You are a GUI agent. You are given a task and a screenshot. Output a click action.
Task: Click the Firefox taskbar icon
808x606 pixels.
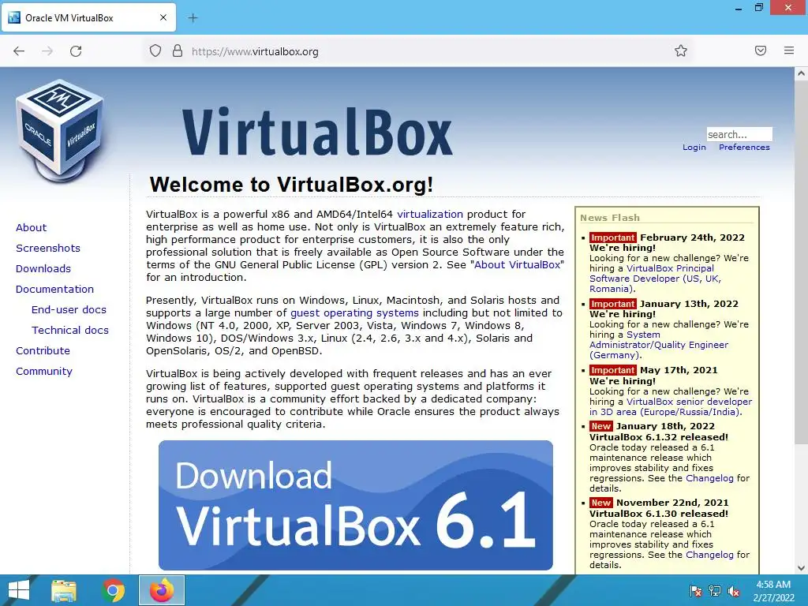(x=162, y=590)
